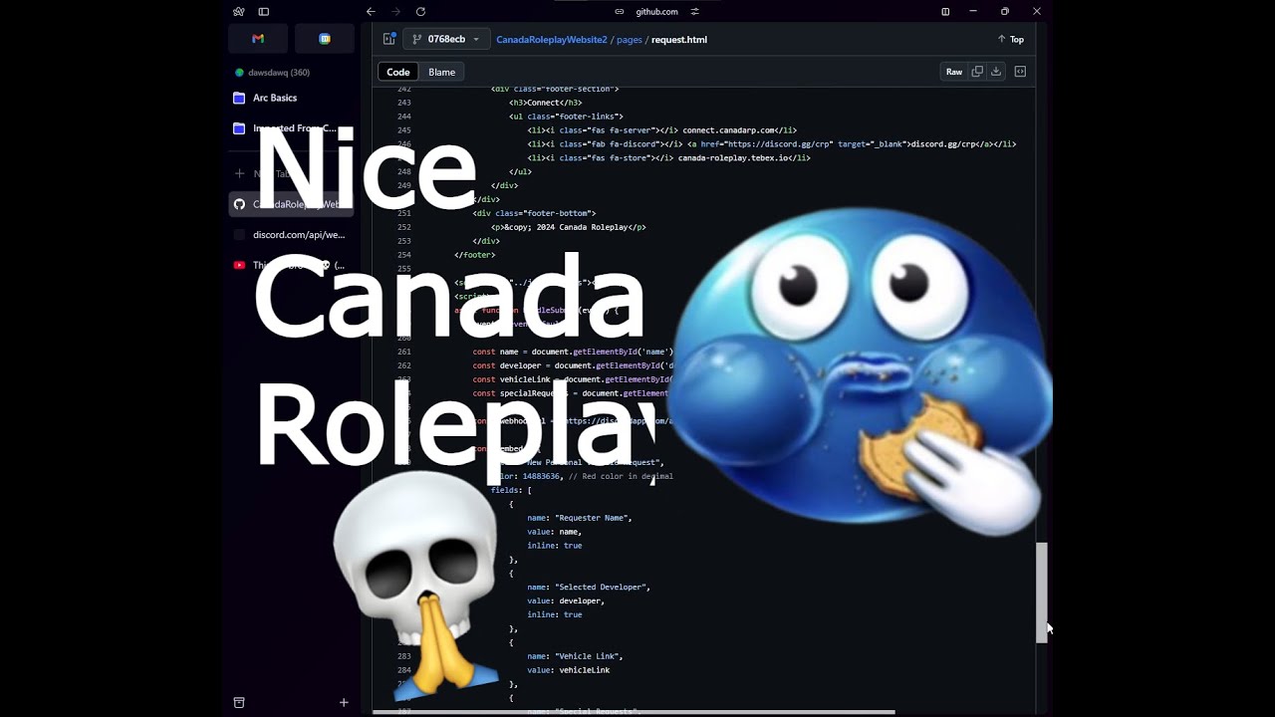1275x717 pixels.
Task: Open the Raw file view
Action: [x=954, y=72]
